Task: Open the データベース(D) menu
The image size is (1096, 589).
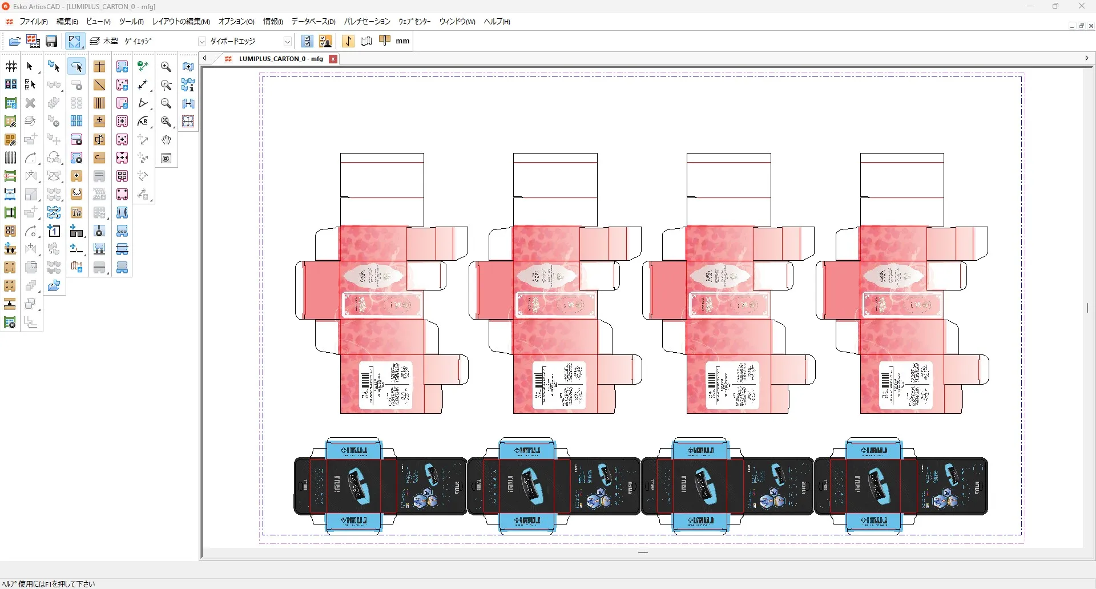Action: pyautogui.click(x=313, y=22)
